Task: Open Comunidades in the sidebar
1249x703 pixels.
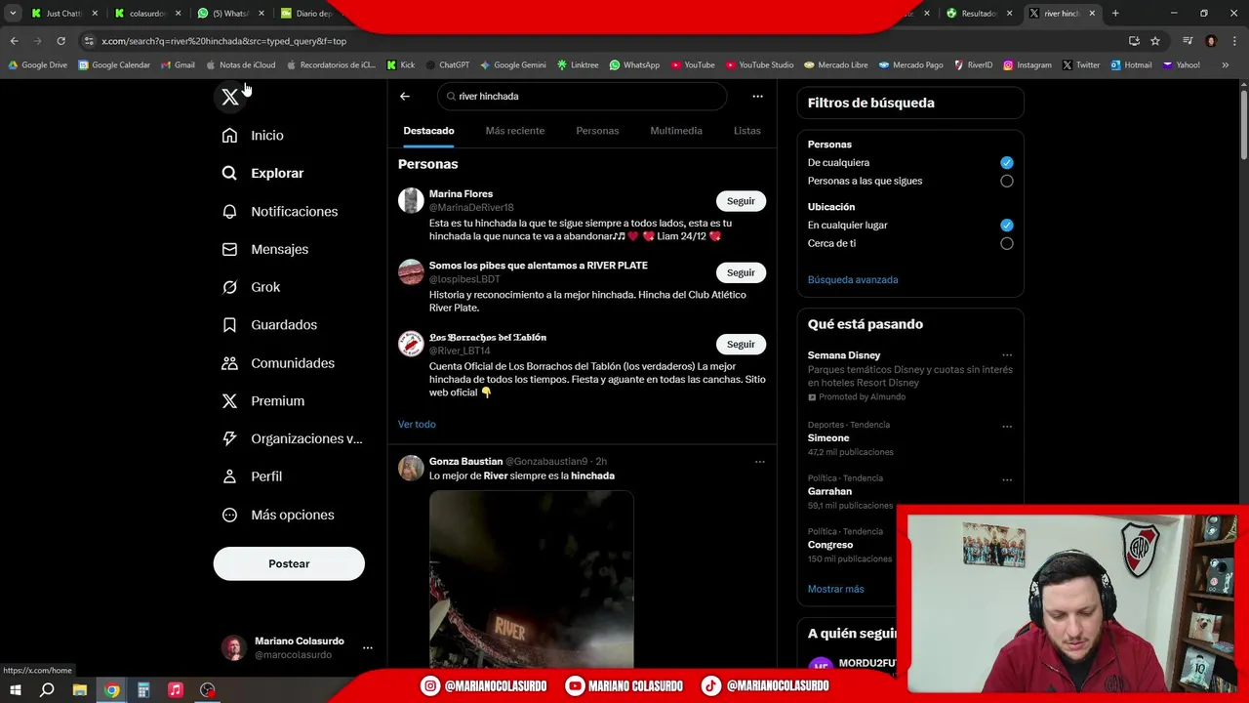Action: (278, 363)
